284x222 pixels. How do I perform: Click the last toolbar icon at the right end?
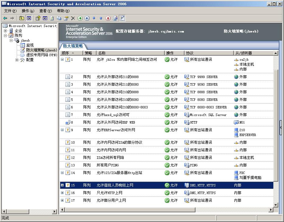pos(123,18)
